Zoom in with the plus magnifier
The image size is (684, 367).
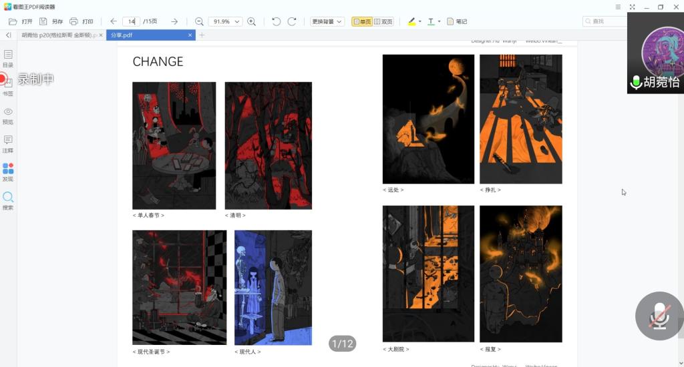[252, 21]
